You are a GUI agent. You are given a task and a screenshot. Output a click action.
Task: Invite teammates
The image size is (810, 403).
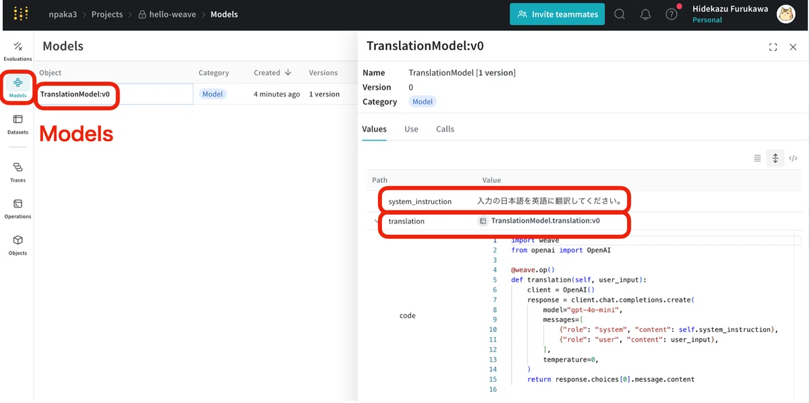[x=558, y=14]
